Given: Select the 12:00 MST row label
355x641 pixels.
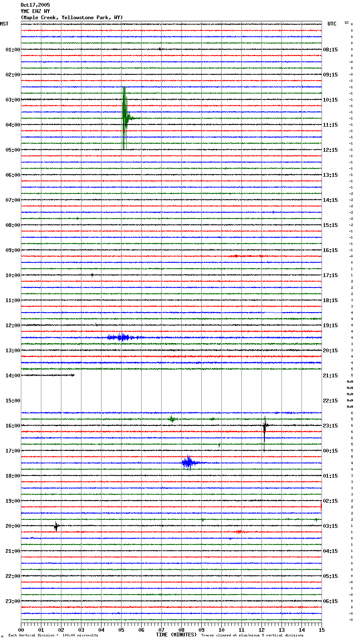Looking at the screenshot, I should coord(13,326).
